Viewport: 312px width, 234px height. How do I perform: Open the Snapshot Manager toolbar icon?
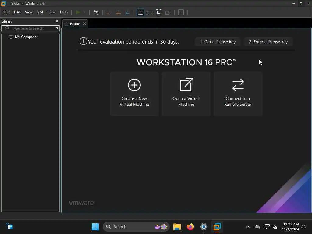tap(128, 12)
